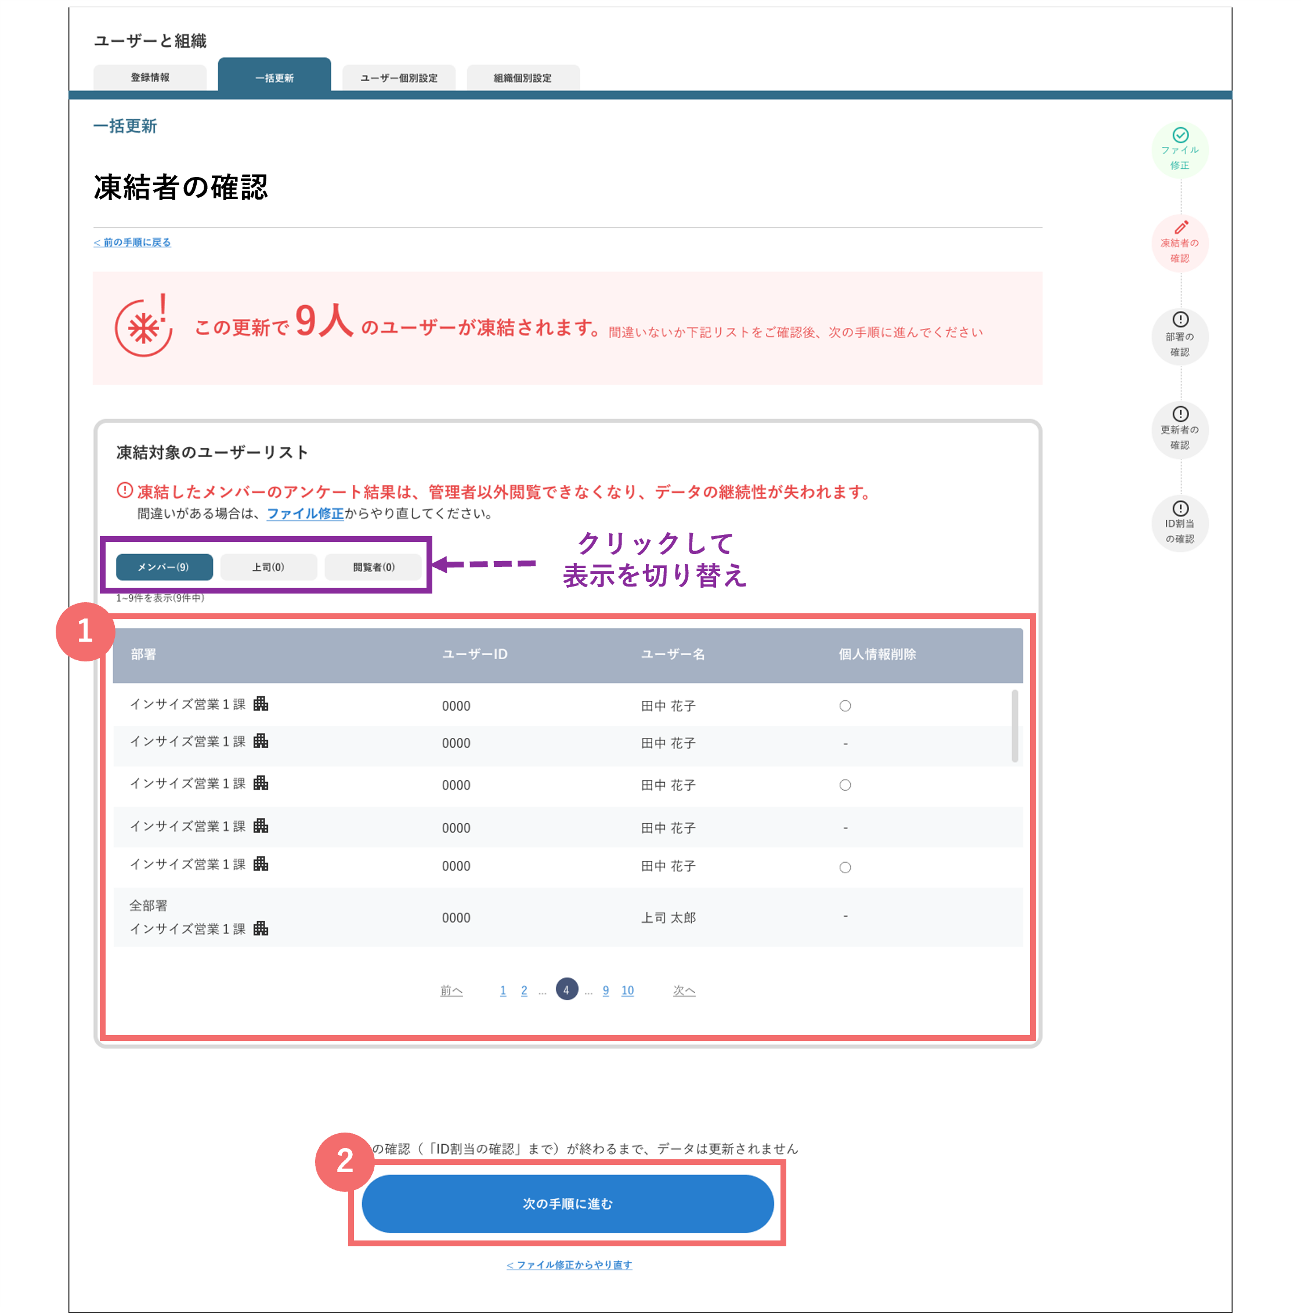Screen dimensions: 1301x1313
Task: Click the 部署 column header
Action: pos(143,654)
